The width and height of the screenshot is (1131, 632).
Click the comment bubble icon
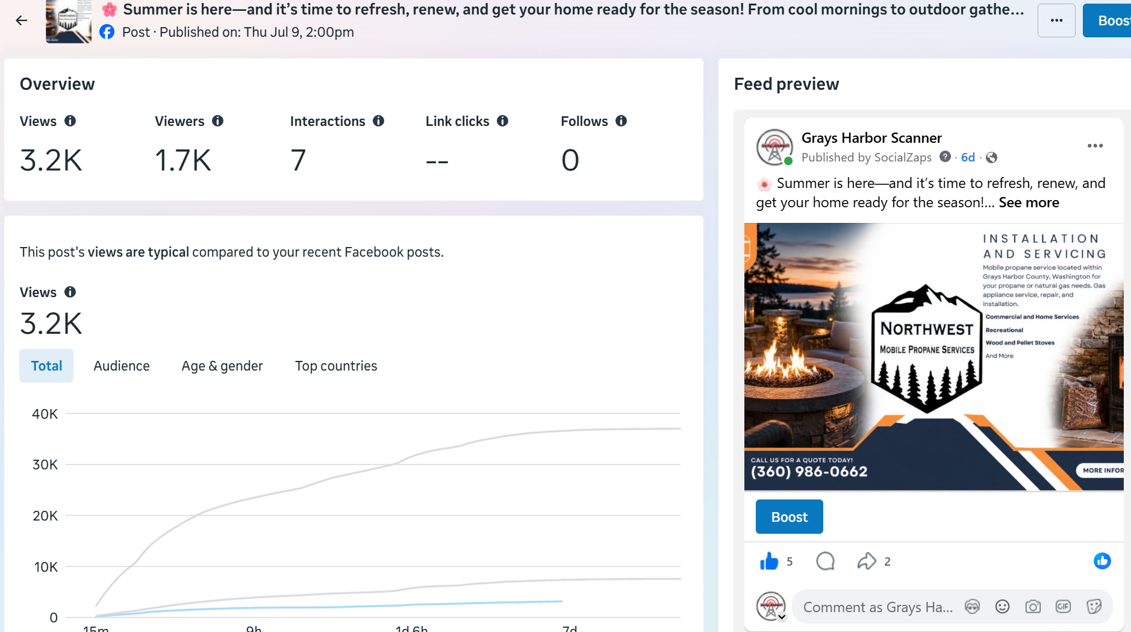(x=825, y=562)
